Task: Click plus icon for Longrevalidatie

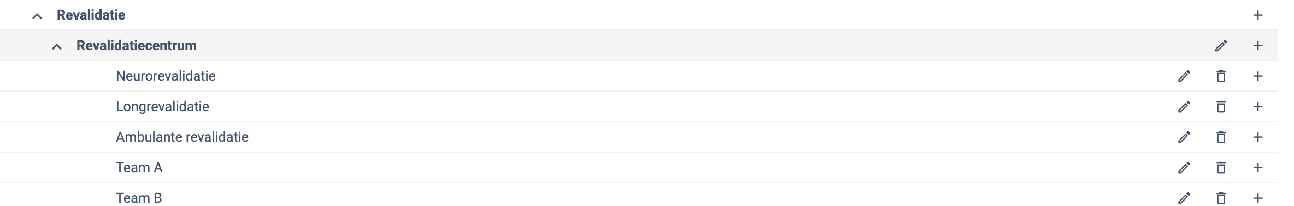Action: (1258, 107)
